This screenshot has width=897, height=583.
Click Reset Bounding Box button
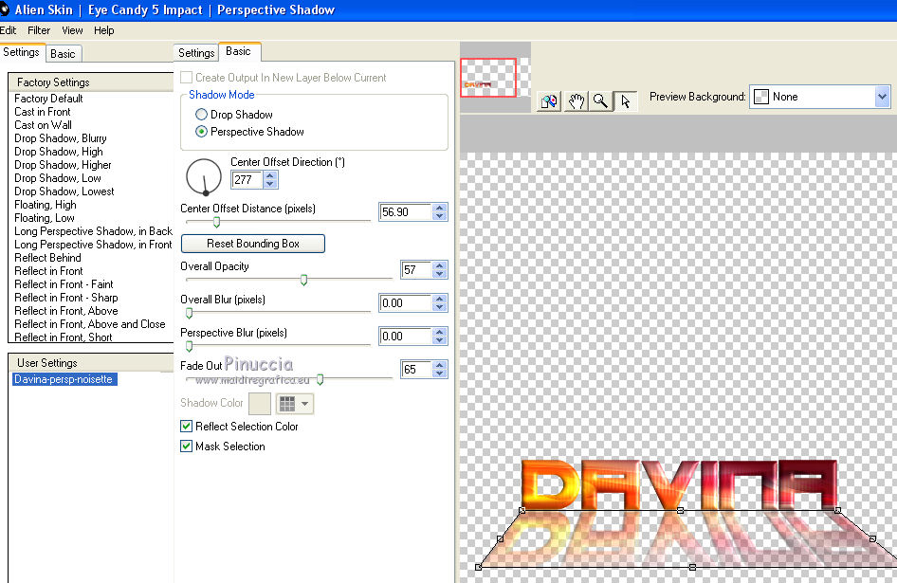coord(253,244)
